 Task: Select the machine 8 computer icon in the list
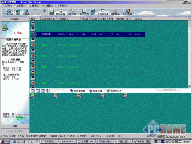(x=33, y=61)
